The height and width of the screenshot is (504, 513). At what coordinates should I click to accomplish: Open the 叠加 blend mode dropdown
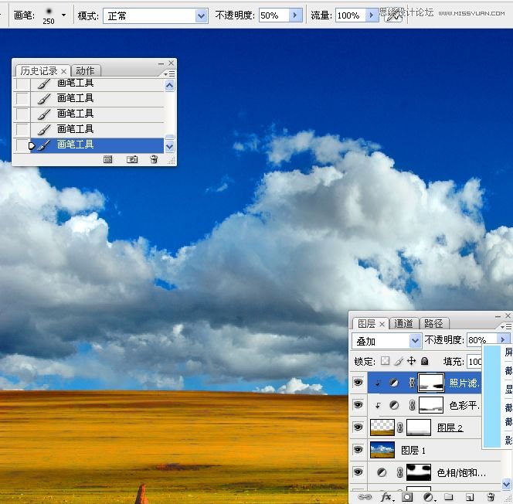[415, 340]
